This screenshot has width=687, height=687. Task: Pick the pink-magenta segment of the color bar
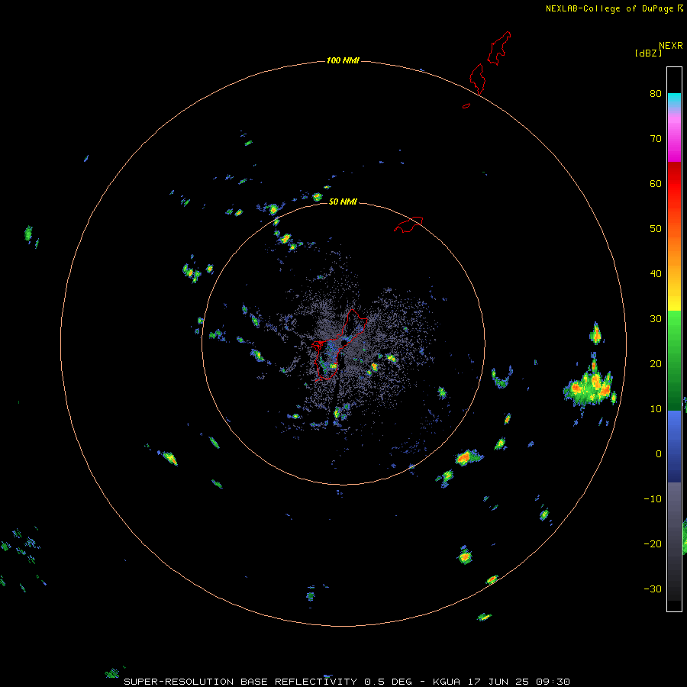click(674, 138)
